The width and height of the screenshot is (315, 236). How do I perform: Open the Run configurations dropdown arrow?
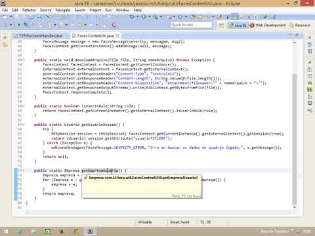point(149,16)
